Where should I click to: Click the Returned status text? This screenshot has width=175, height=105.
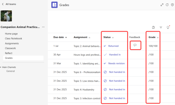(113, 46)
